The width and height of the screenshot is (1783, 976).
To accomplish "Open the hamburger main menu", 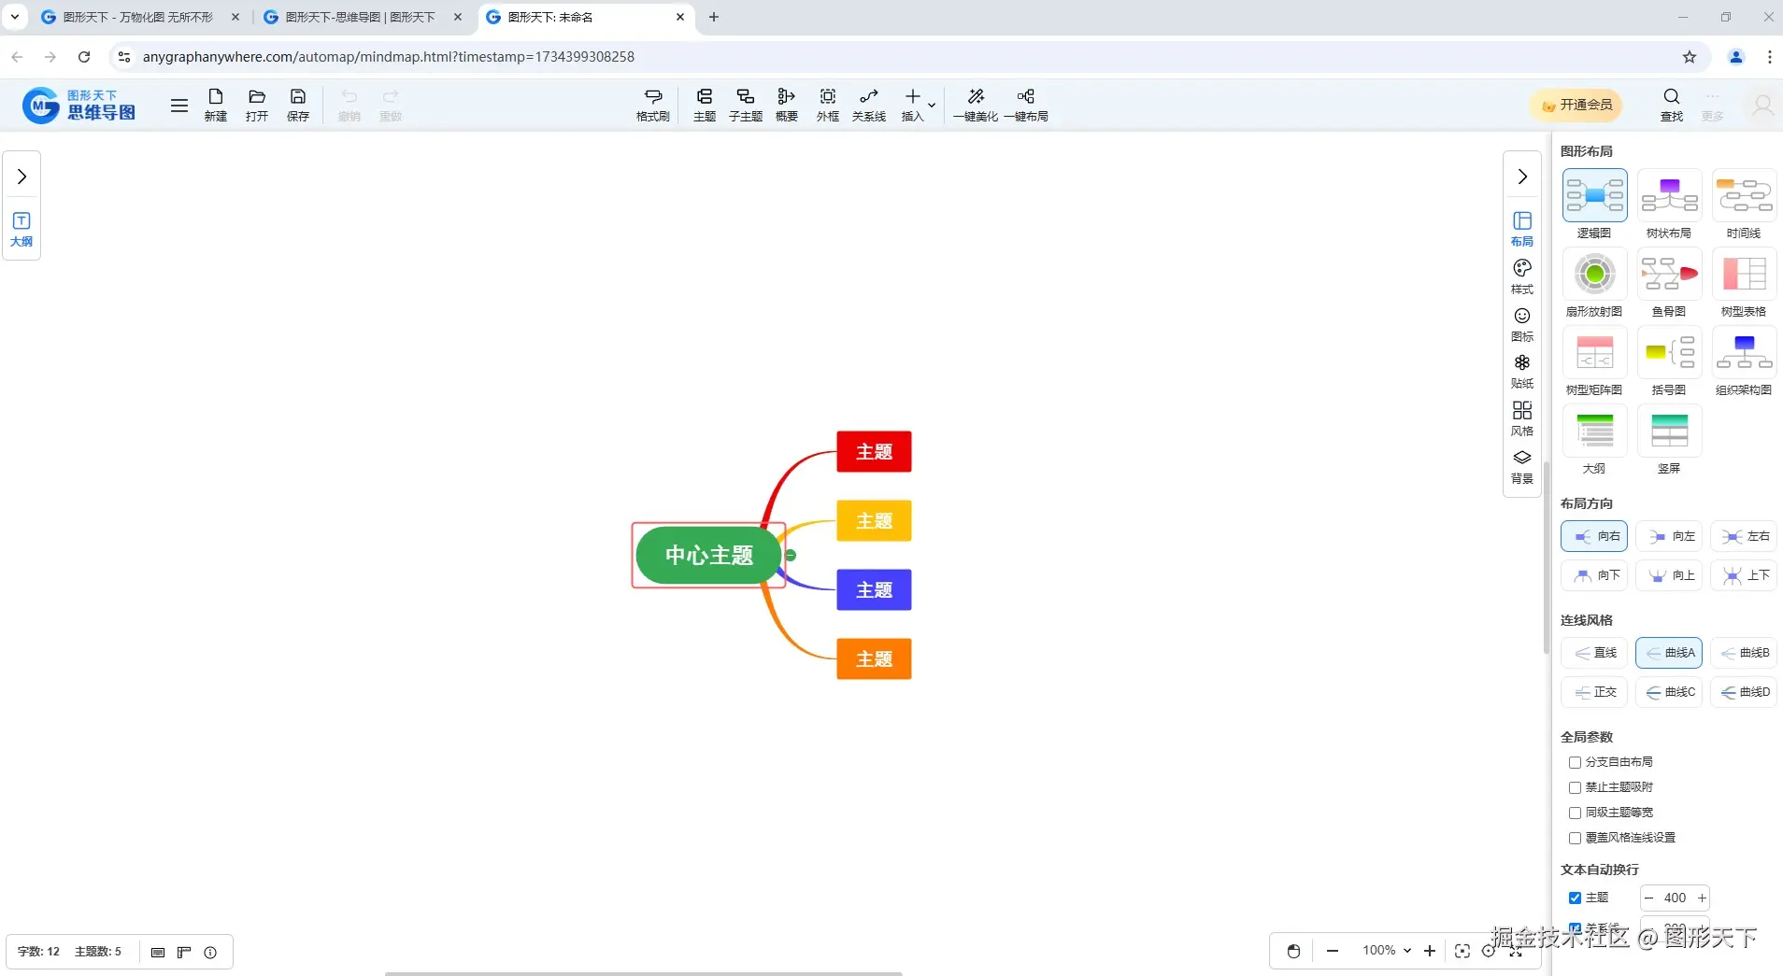I will point(179,105).
